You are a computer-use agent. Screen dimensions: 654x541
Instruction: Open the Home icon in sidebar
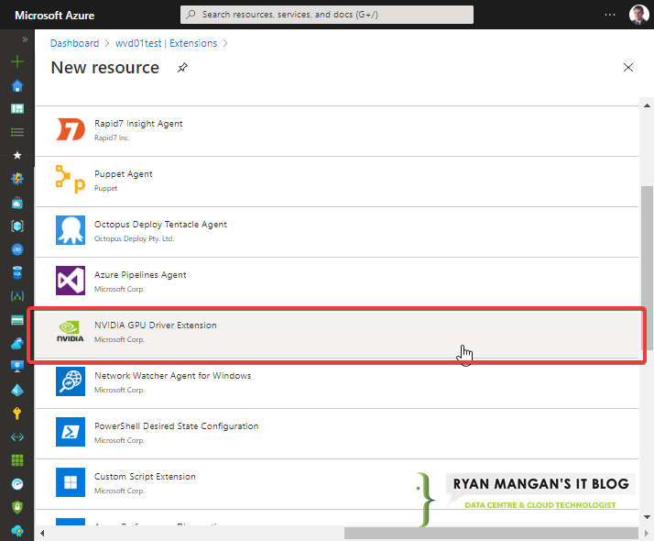(17, 85)
